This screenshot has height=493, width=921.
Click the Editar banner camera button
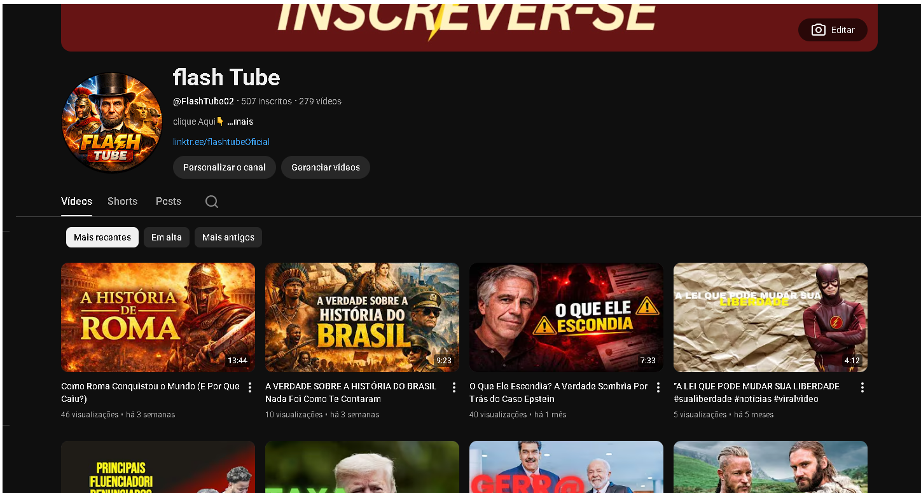point(833,30)
